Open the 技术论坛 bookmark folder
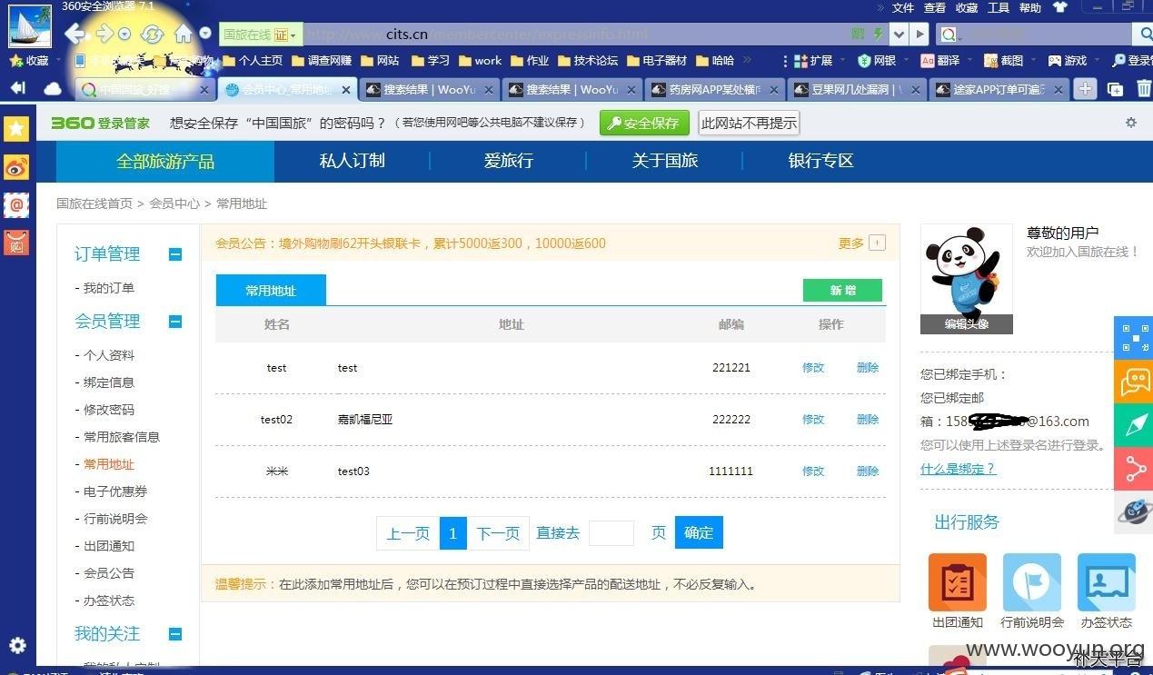 [x=586, y=61]
